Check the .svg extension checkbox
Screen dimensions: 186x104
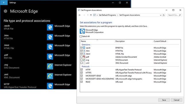pyautogui.click(x=82, y=60)
